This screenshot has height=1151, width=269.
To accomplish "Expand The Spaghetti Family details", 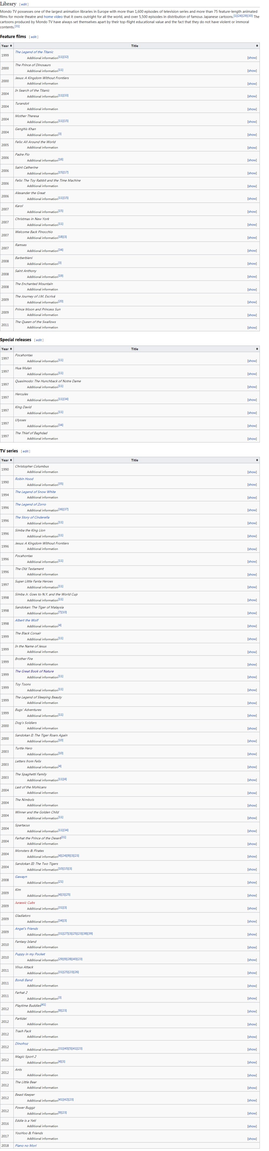I will point(252,780).
